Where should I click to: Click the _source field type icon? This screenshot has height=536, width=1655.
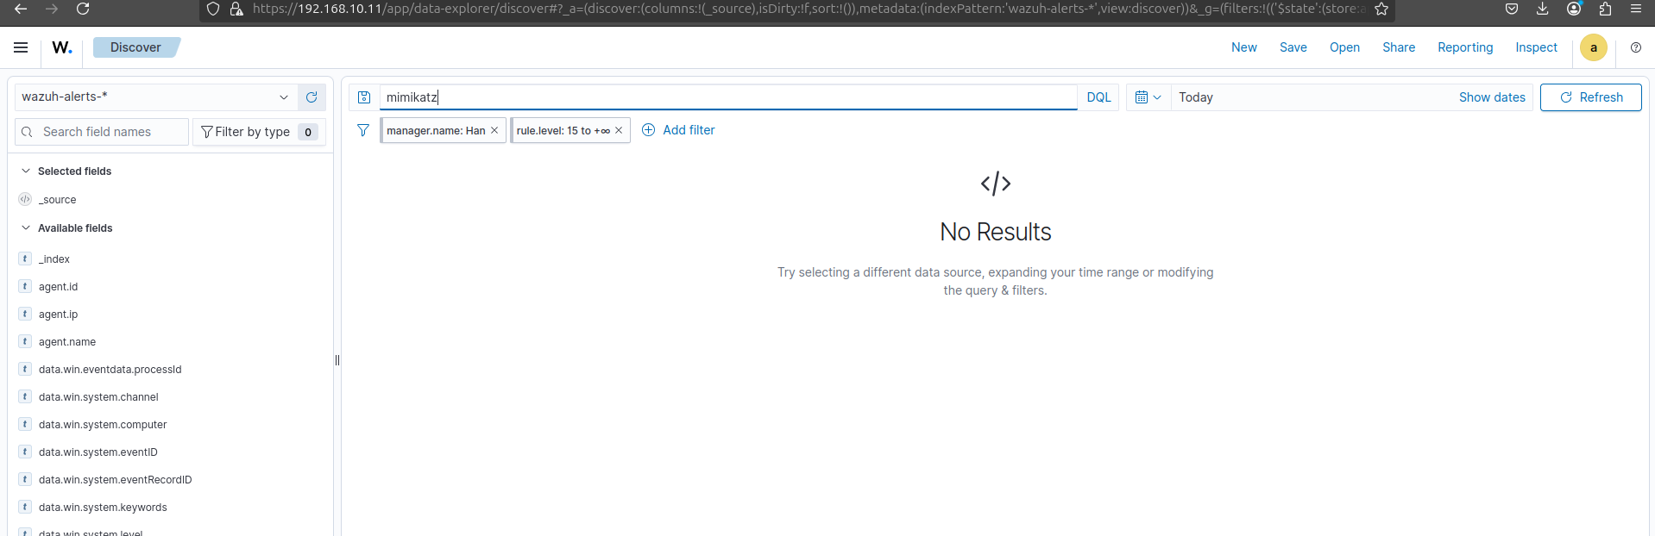[25, 199]
